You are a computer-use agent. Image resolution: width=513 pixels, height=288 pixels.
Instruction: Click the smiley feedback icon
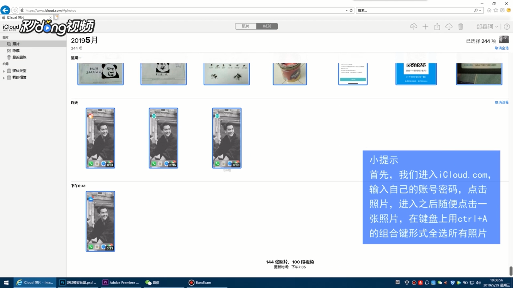point(509,10)
